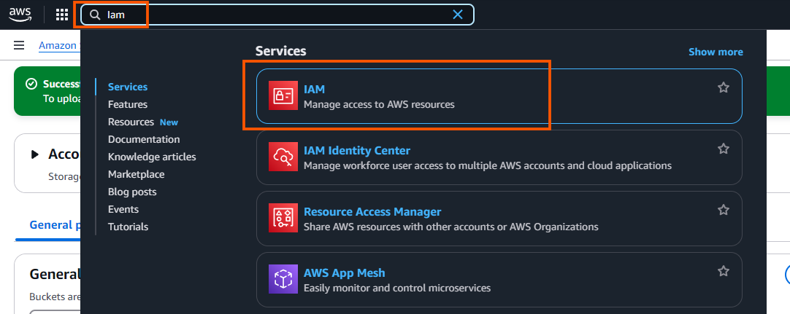The width and height of the screenshot is (790, 314).
Task: Click the AWS logo
Action: (19, 15)
